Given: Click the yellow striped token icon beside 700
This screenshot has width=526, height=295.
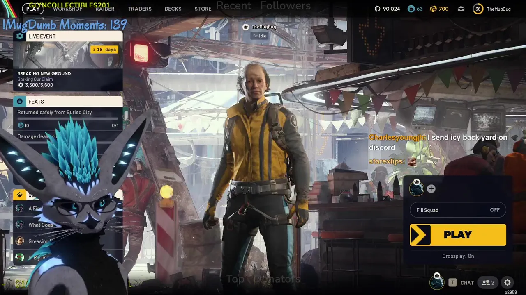Looking at the screenshot, I should coord(433,9).
